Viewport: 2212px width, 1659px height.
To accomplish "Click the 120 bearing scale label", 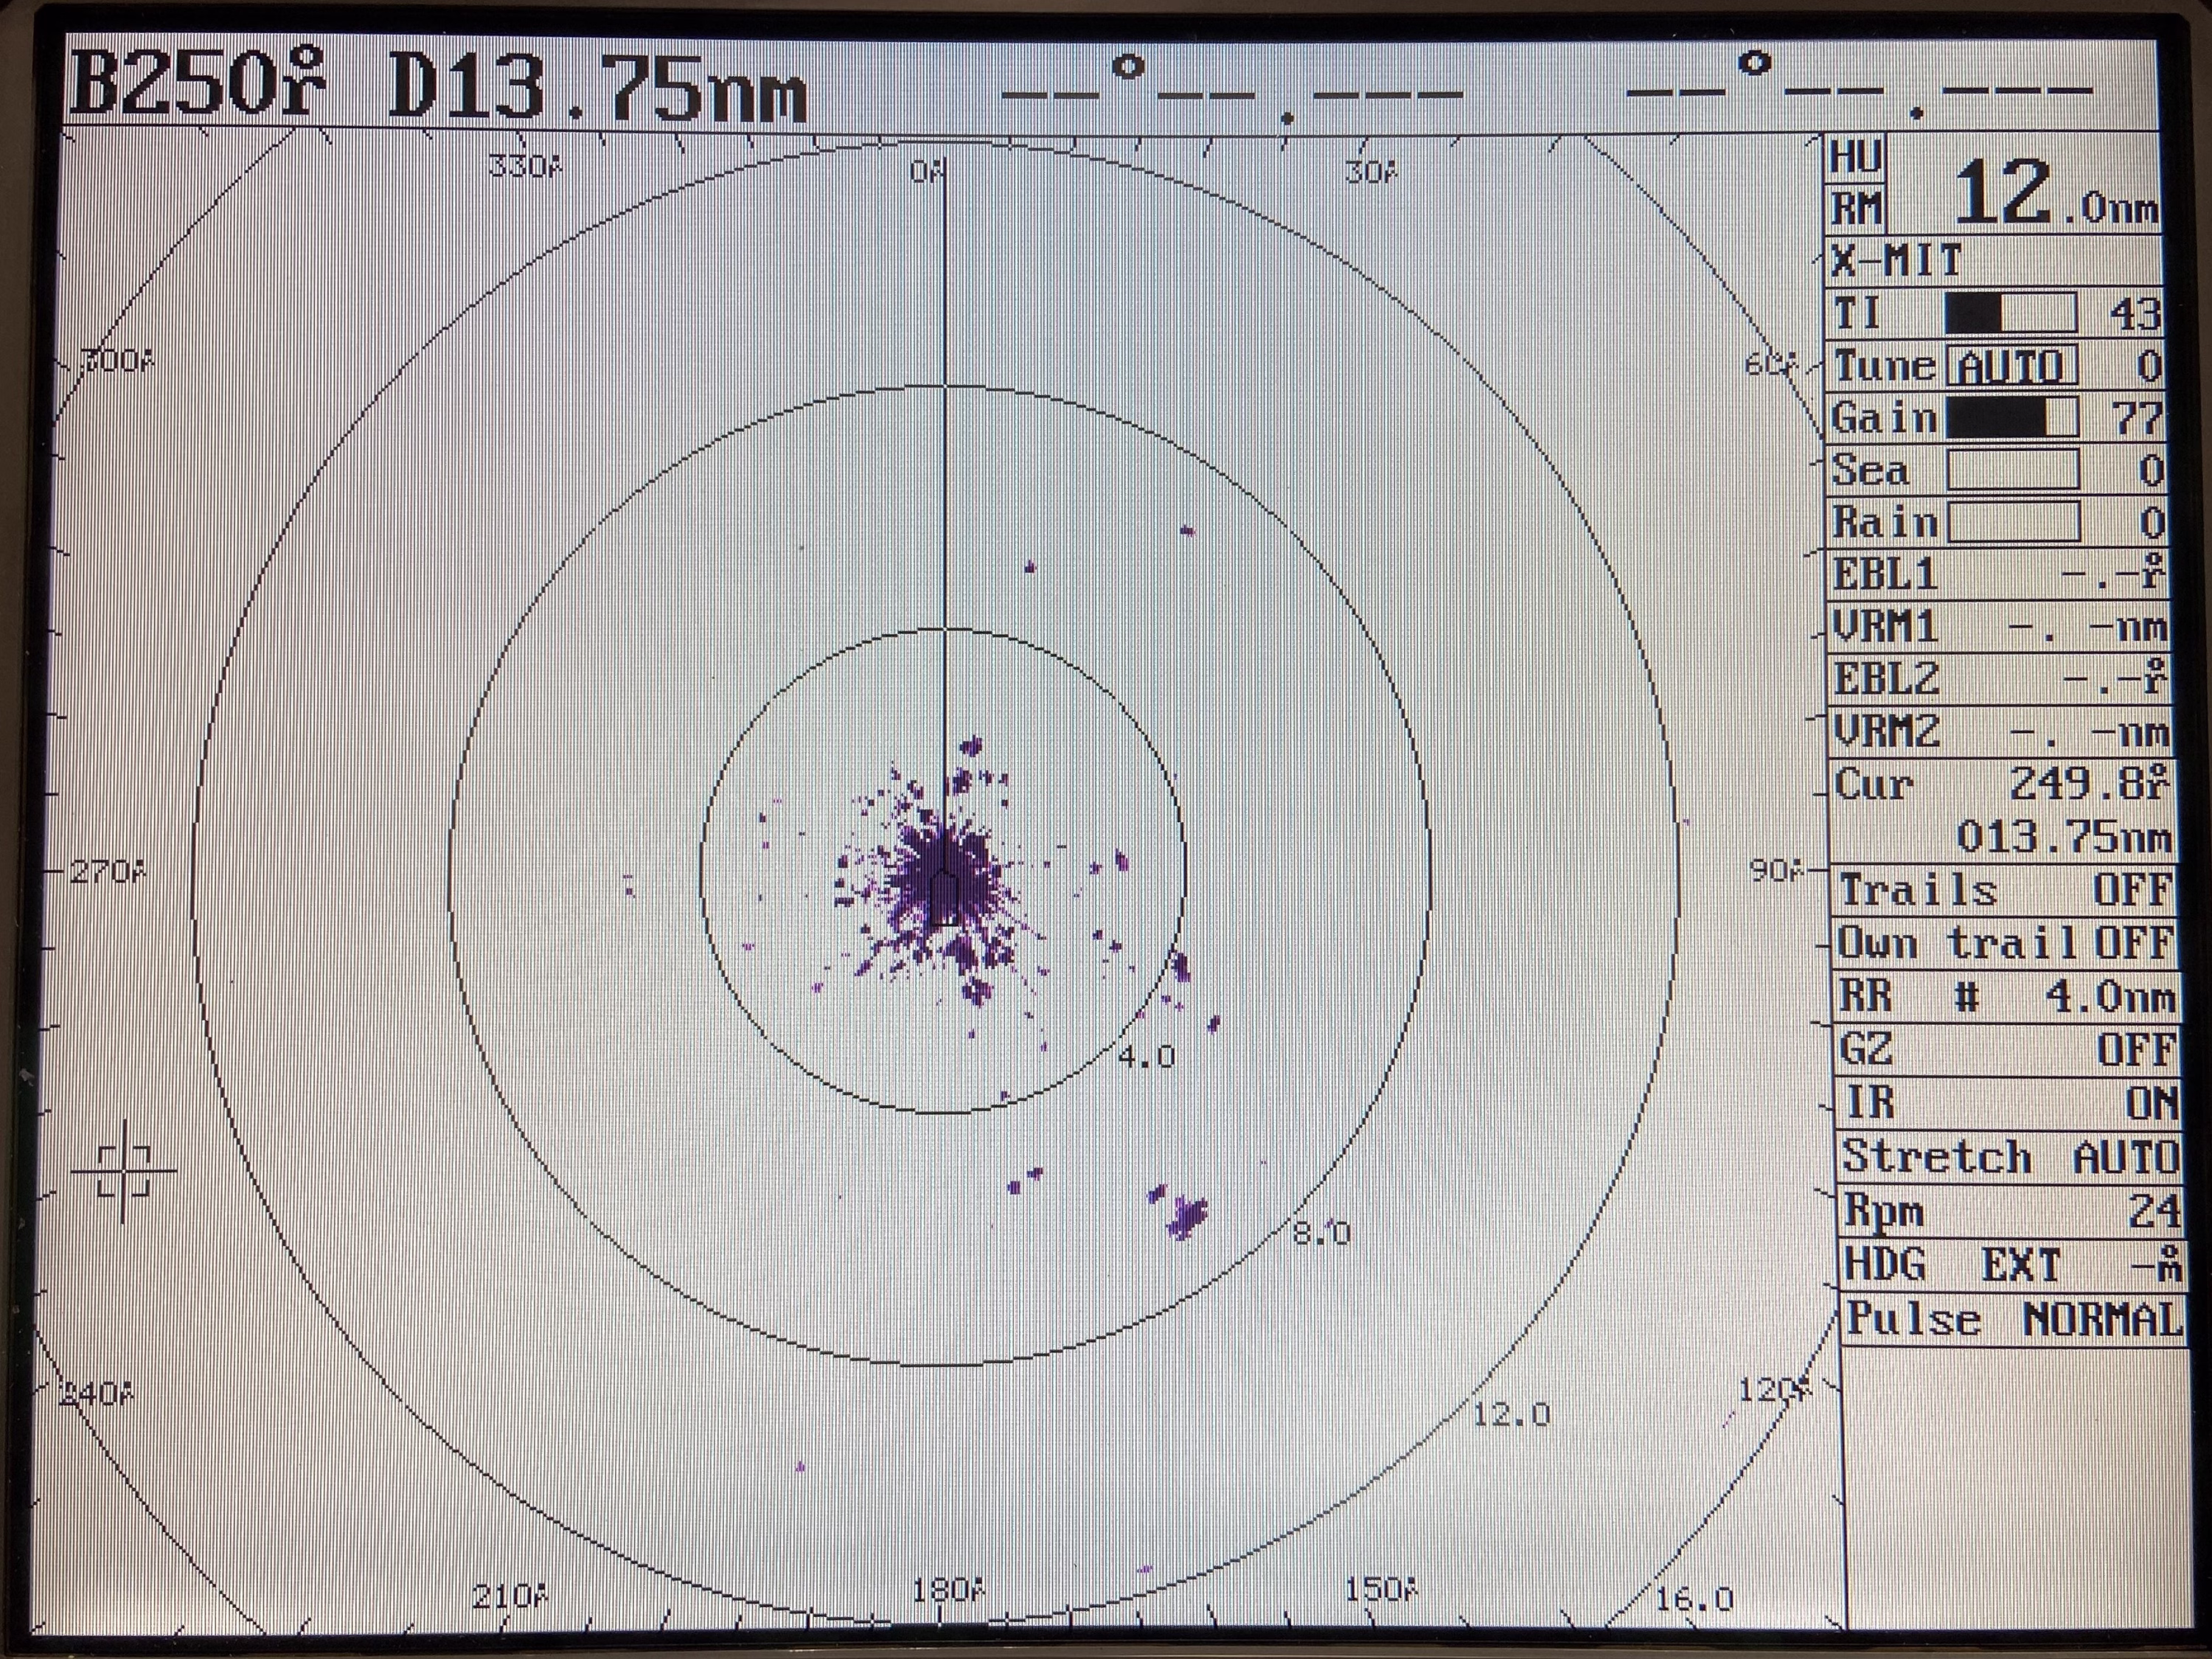I will coord(1774,1390).
